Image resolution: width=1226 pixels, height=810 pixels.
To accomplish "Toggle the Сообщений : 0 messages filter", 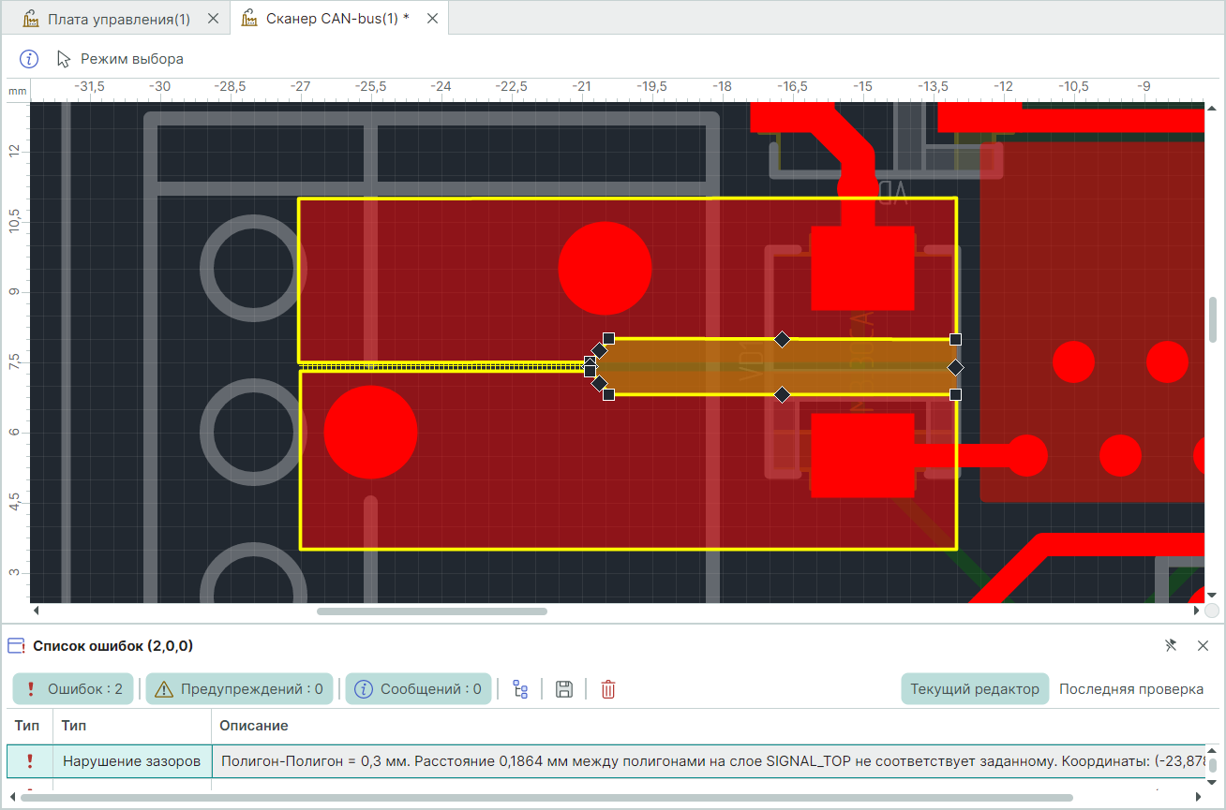I will point(418,689).
